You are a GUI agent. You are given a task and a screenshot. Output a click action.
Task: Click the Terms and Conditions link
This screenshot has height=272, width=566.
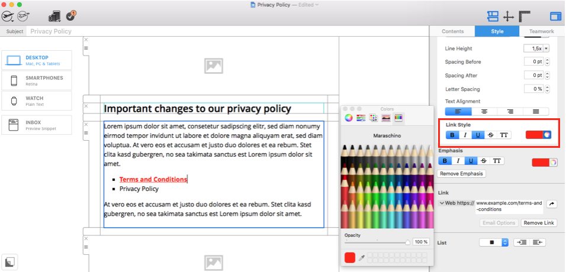pos(153,179)
